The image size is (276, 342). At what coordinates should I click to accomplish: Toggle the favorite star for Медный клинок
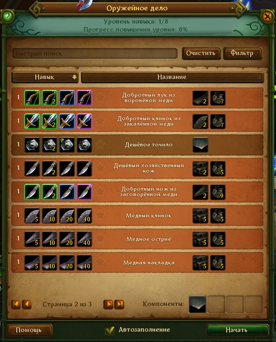(x=100, y=216)
